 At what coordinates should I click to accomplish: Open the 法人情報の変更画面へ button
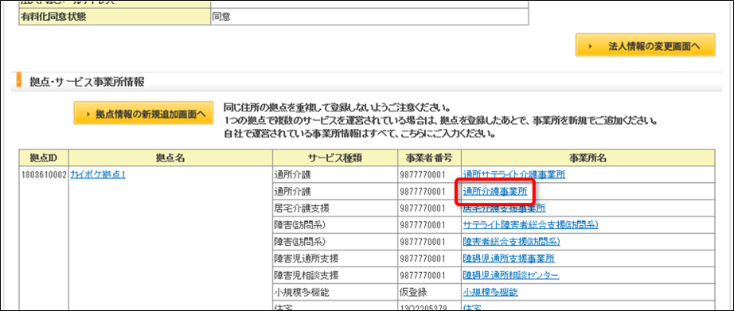click(x=645, y=45)
